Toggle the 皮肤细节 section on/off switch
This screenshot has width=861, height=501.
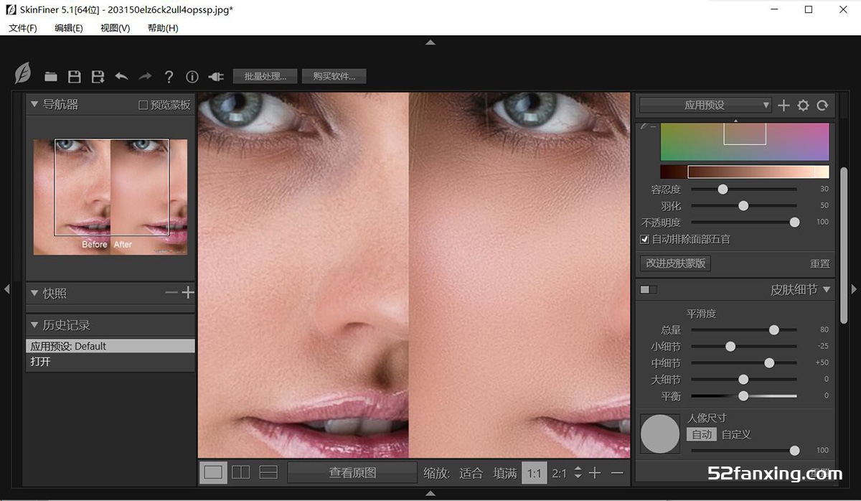(648, 290)
